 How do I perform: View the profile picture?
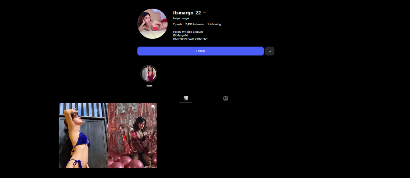click(x=152, y=24)
